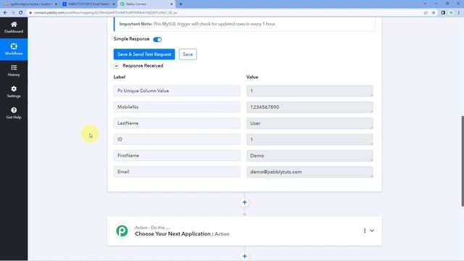The image size is (464, 261).
Task: Open the Chrome three-dot menu
Action: coord(459,13)
